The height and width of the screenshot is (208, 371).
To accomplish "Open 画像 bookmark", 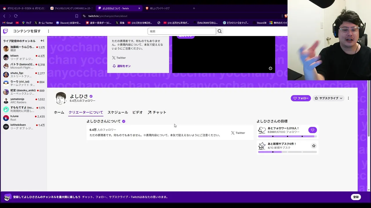I will (120, 23).
